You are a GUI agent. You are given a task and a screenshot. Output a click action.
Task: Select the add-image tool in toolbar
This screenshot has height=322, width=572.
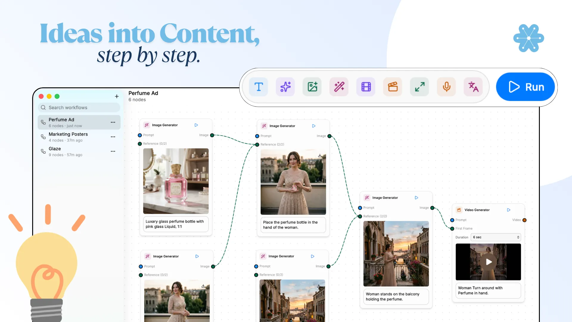click(x=312, y=87)
